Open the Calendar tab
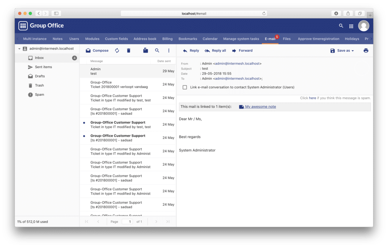Screen dimensions: 388x248 210,39
